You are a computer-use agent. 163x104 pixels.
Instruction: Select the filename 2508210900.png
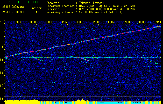click(13, 7)
